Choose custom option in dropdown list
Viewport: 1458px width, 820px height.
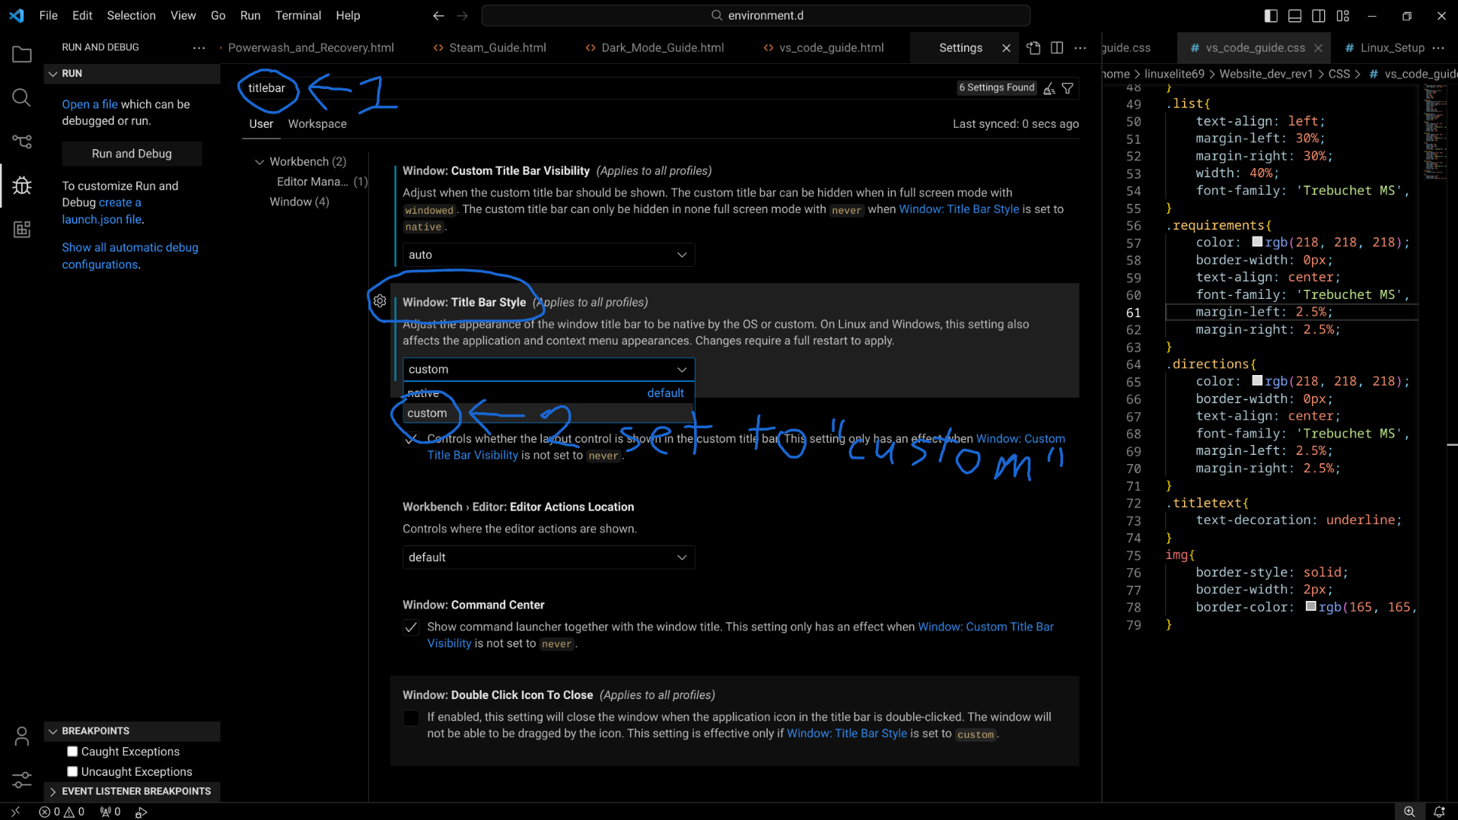click(x=549, y=413)
